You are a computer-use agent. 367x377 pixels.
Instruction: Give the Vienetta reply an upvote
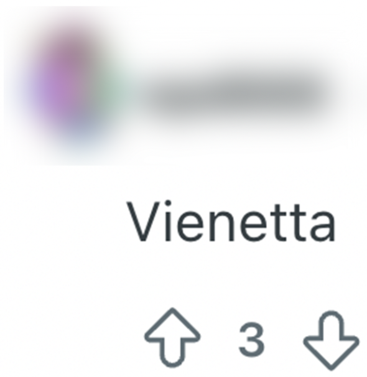(x=172, y=337)
